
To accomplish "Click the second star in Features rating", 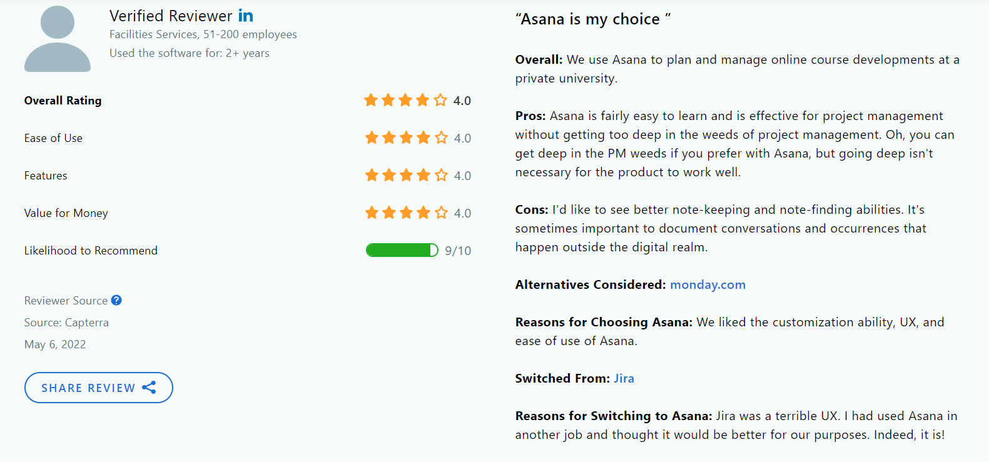I will coord(388,175).
